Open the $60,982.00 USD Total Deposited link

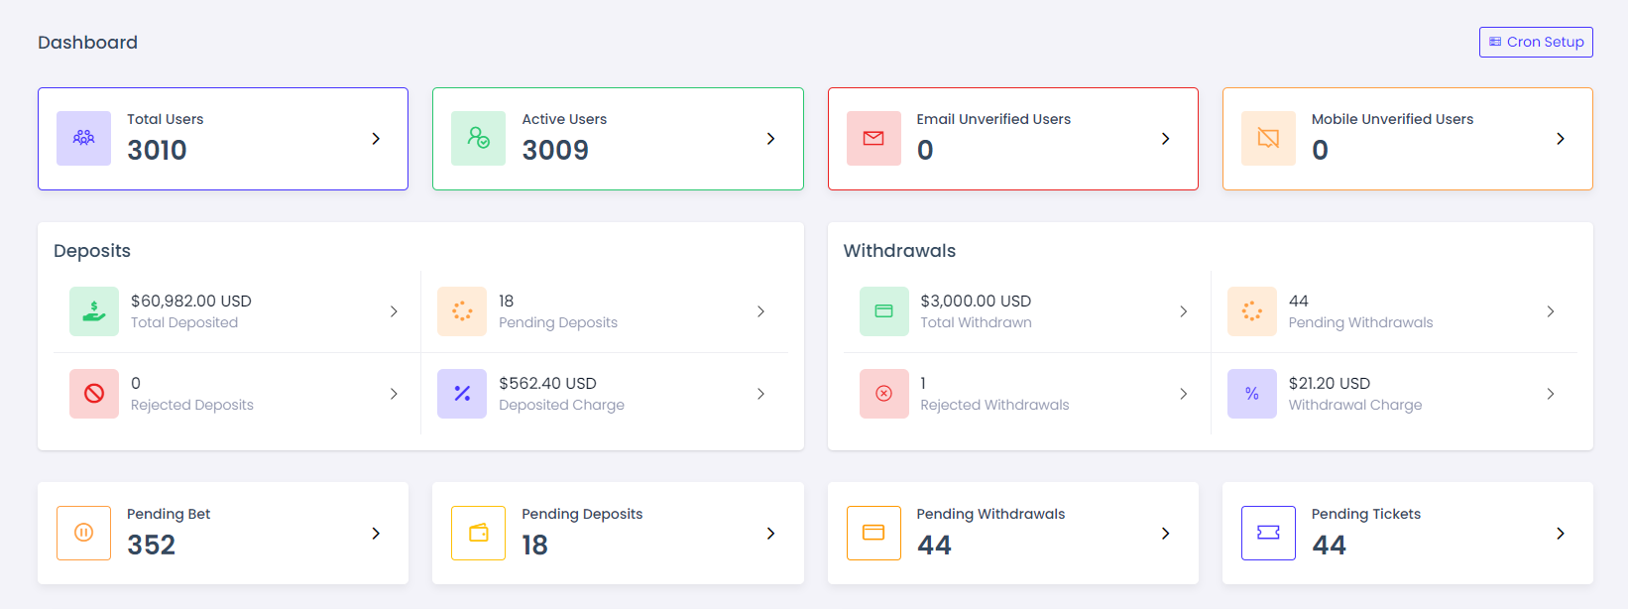(191, 302)
